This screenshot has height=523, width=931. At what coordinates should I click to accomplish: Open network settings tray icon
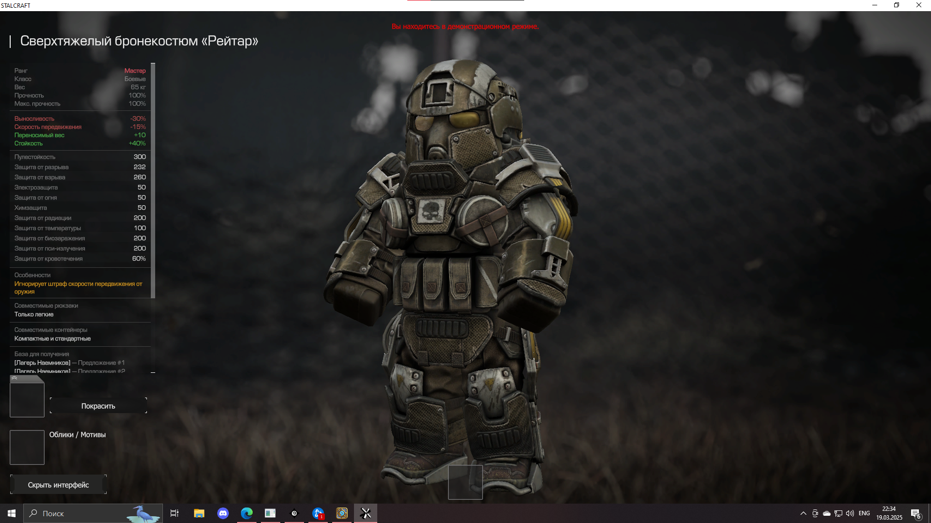click(838, 513)
